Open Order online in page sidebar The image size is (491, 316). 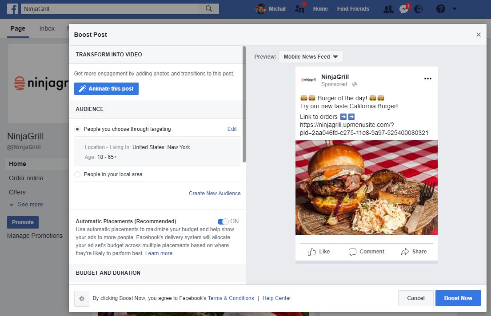tap(26, 178)
